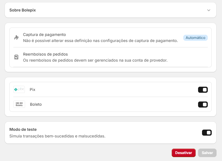Click the payment capture hand icon

(x=16, y=37)
